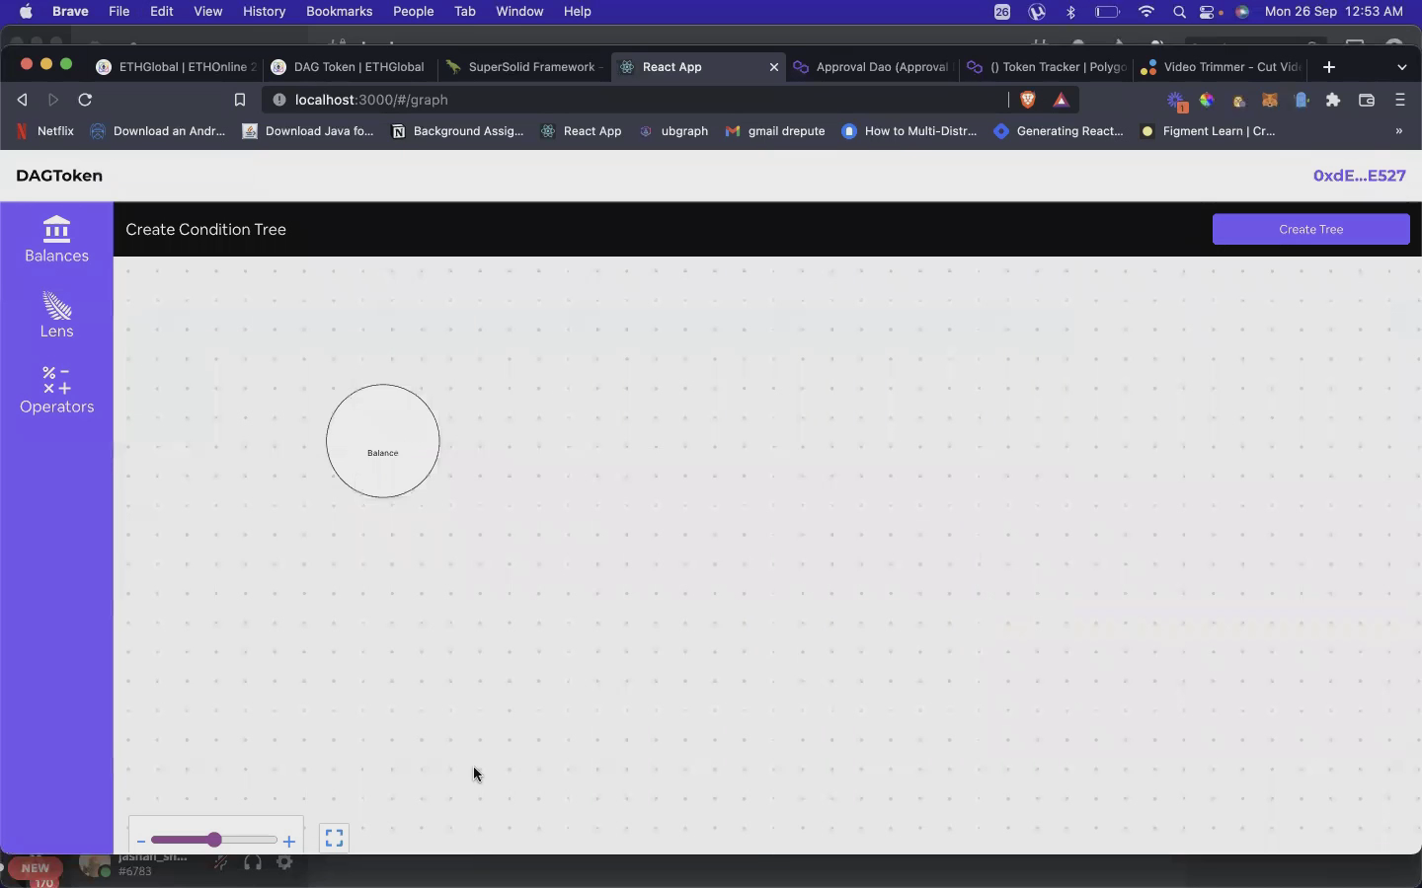1422x888 pixels.
Task: Open the Bluetooth menu bar icon
Action: click(x=1071, y=12)
